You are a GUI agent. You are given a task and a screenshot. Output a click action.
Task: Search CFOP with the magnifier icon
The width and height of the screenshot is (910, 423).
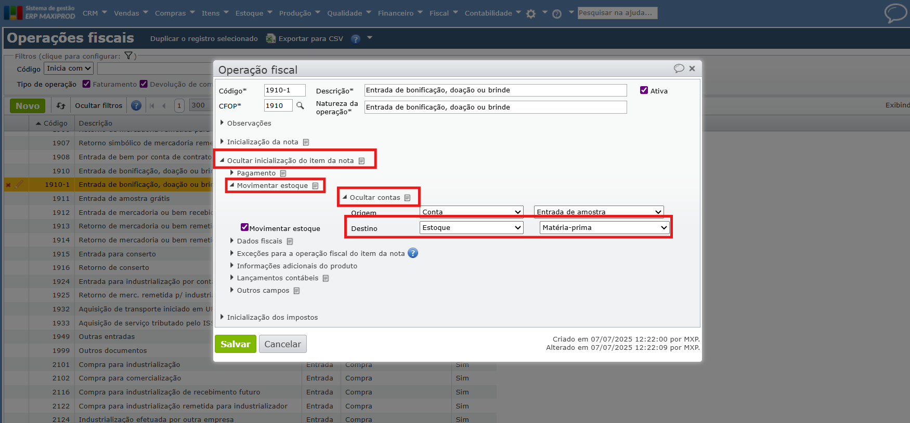[x=300, y=105]
